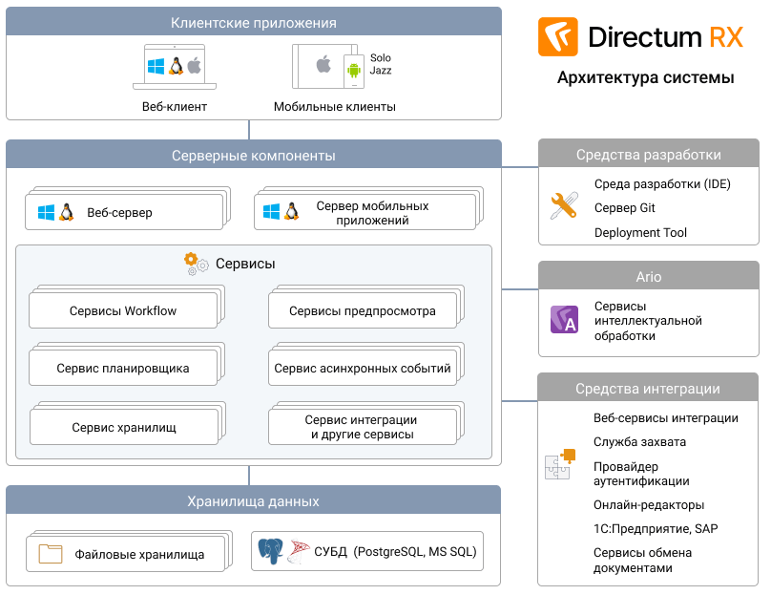Click the Windows logo in Веб-сервер box
771x595 pixels.
[46, 213]
